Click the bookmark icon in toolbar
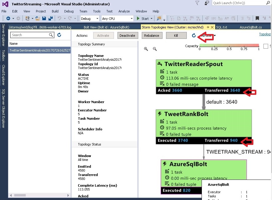The height and width of the screenshot is (200, 272). 257,18
